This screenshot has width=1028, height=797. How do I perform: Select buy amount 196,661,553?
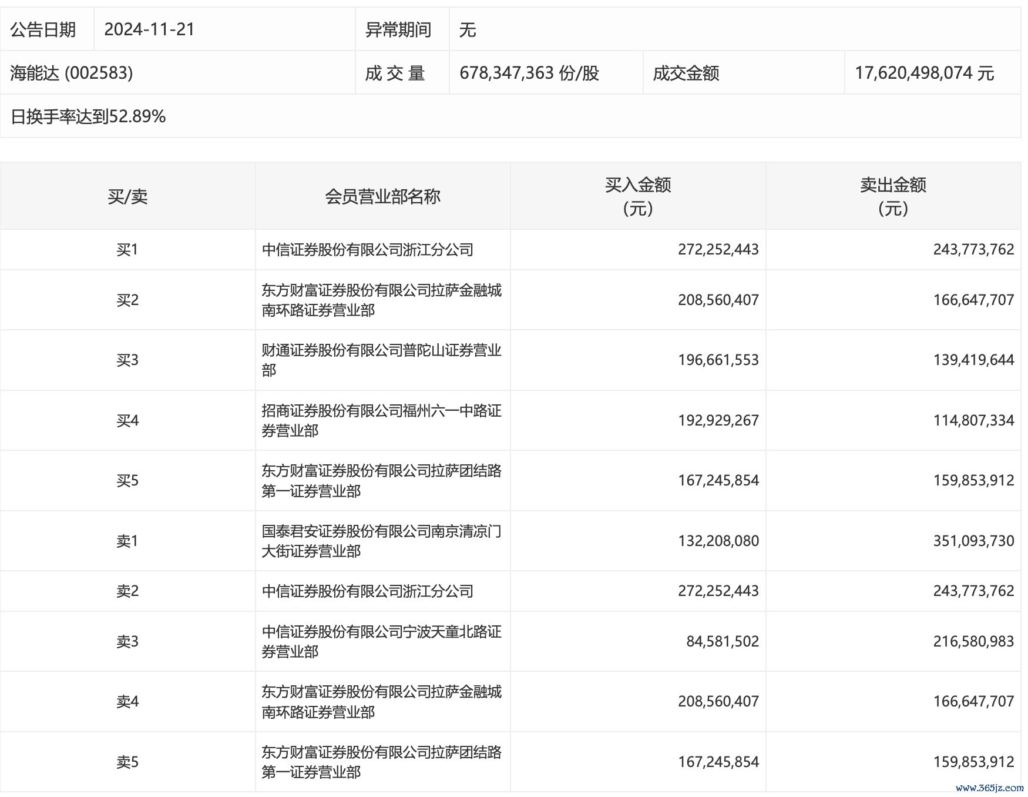coord(718,360)
